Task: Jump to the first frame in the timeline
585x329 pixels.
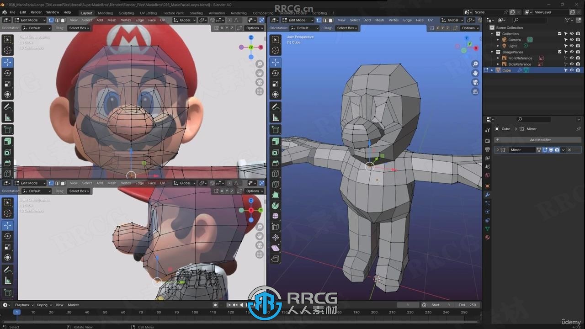Action: click(229, 305)
